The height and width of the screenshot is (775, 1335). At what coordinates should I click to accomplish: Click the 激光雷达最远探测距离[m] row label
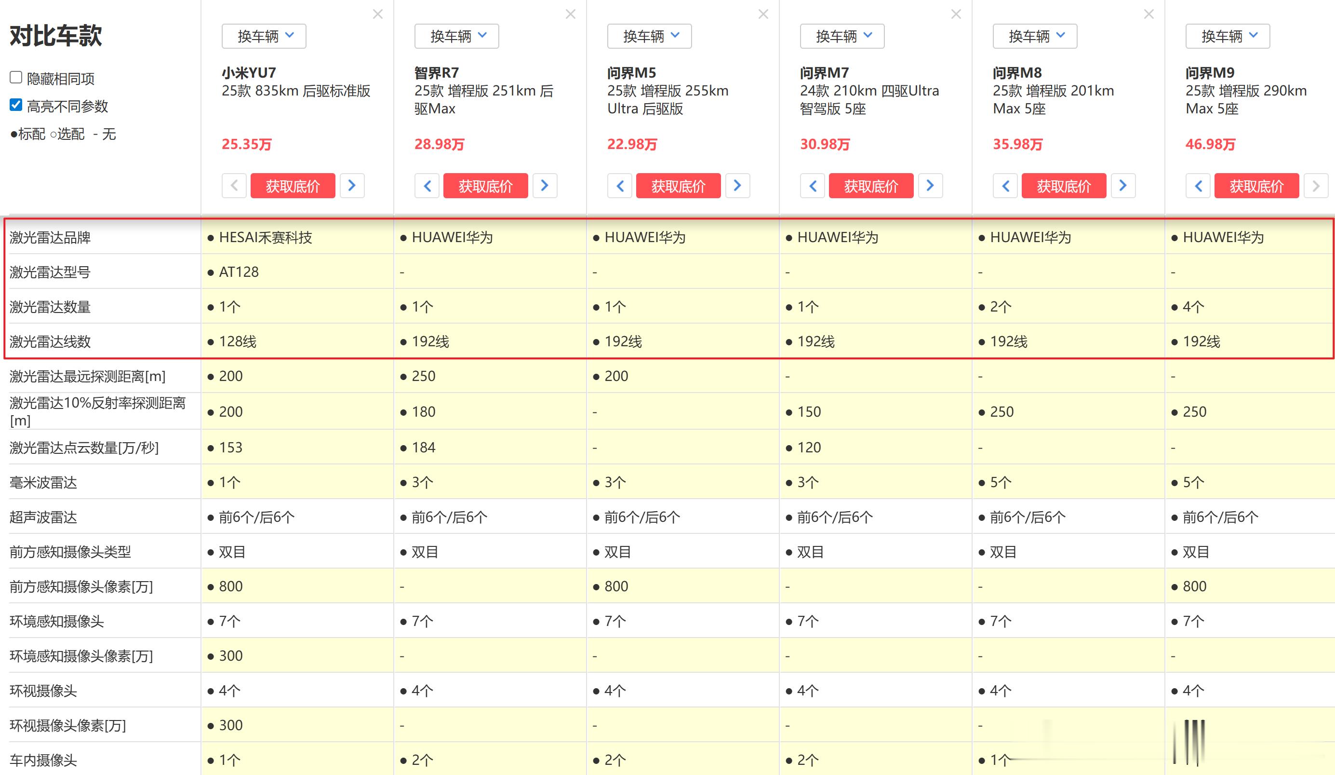point(87,376)
